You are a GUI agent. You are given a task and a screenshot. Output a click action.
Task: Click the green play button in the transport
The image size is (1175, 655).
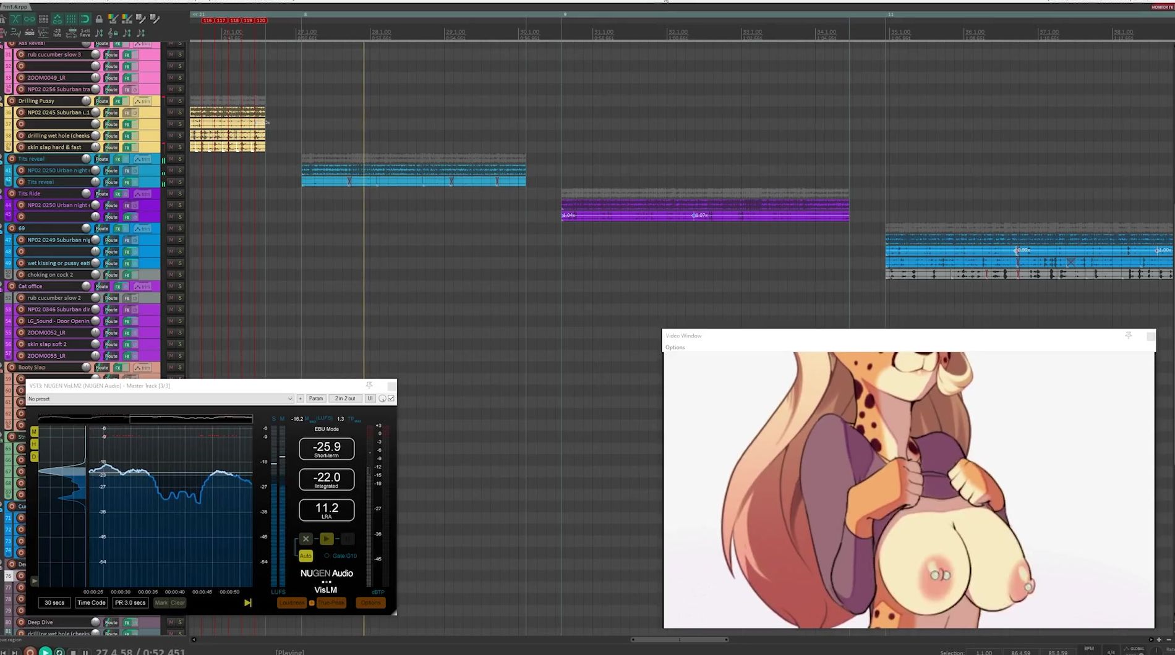pos(45,651)
